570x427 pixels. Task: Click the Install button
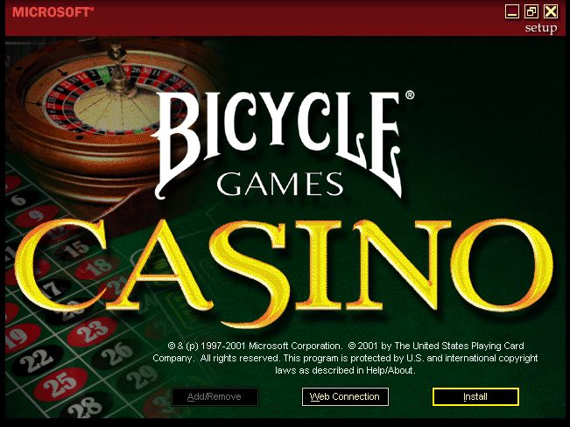pos(475,396)
